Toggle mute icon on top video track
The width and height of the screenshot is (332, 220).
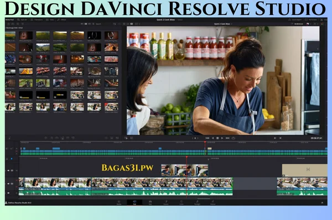point(8,170)
